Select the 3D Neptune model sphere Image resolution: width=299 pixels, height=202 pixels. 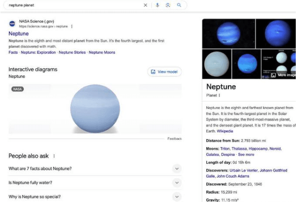[95, 109]
